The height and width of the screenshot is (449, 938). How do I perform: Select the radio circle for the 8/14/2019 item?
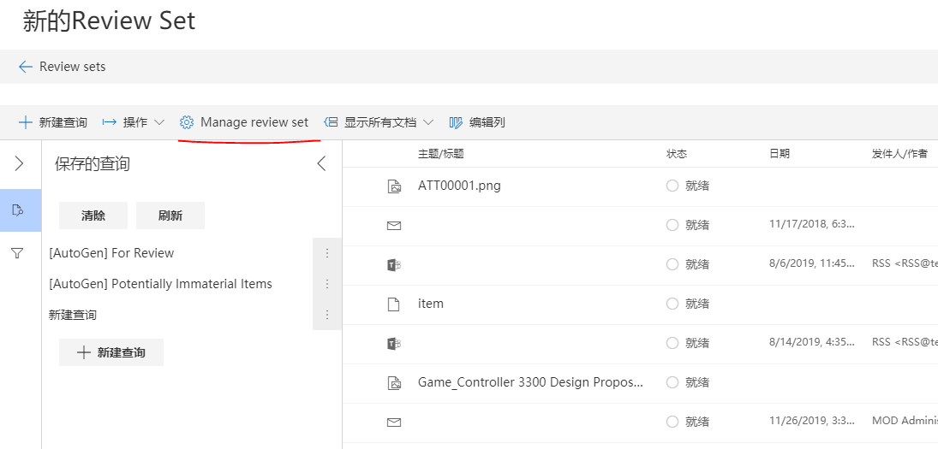pos(672,343)
